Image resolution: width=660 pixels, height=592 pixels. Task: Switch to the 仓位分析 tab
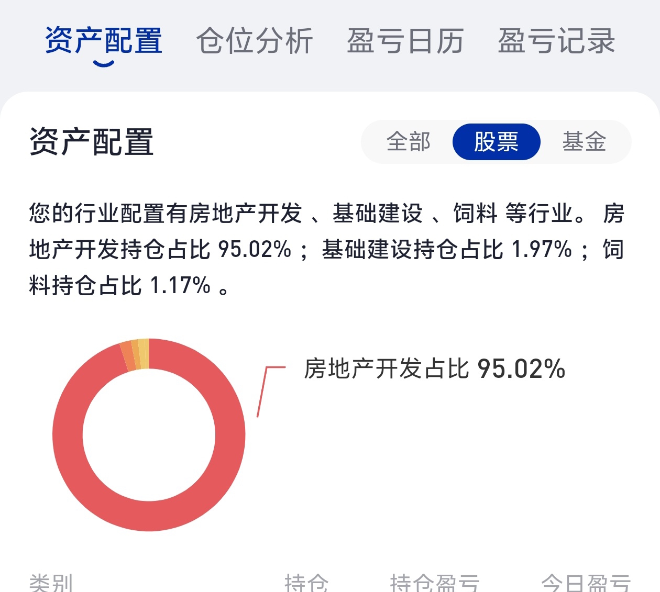click(255, 41)
